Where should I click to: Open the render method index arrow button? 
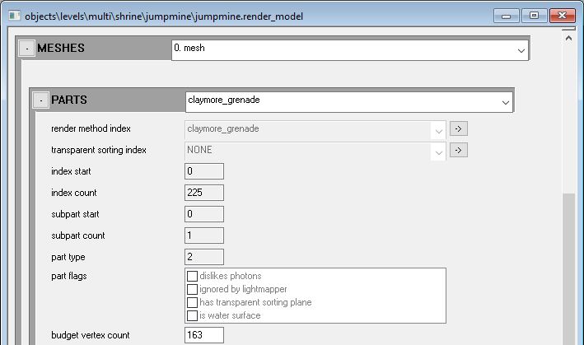point(459,128)
